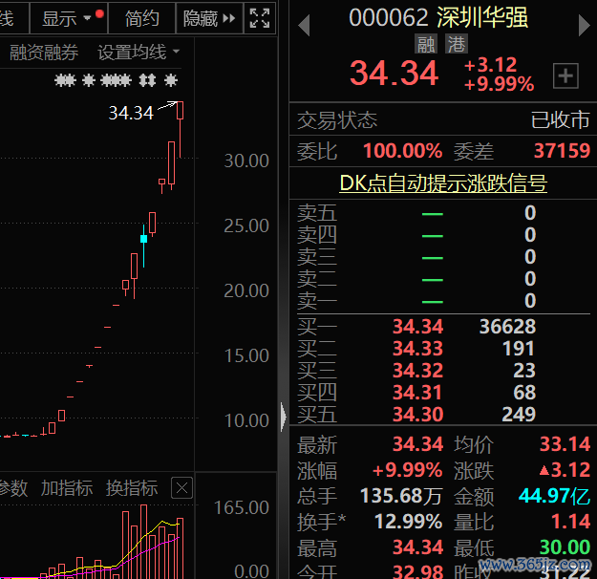Viewport: 597px width, 579px height.
Task: Click the 融 margin trading badge
Action: [x=426, y=44]
